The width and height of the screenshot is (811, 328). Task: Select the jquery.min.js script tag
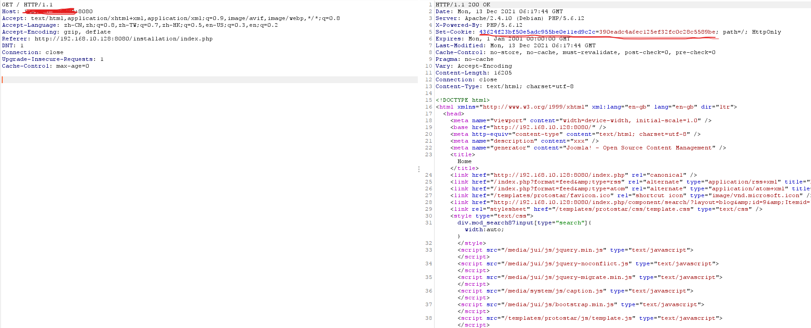pos(576,250)
